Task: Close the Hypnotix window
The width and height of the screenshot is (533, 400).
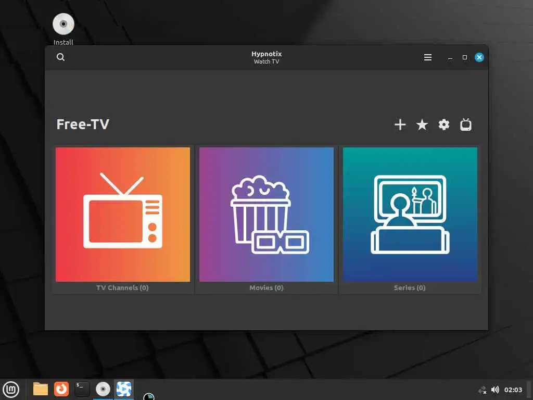Action: coord(479,57)
